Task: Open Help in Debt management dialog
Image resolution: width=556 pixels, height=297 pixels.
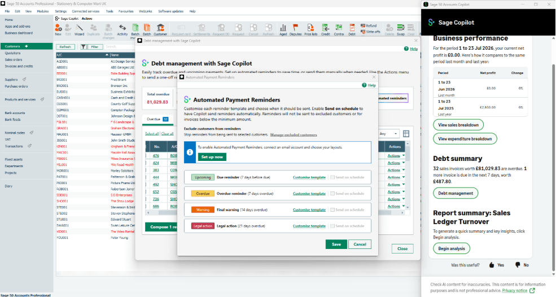Action: pyautogui.click(x=410, y=49)
